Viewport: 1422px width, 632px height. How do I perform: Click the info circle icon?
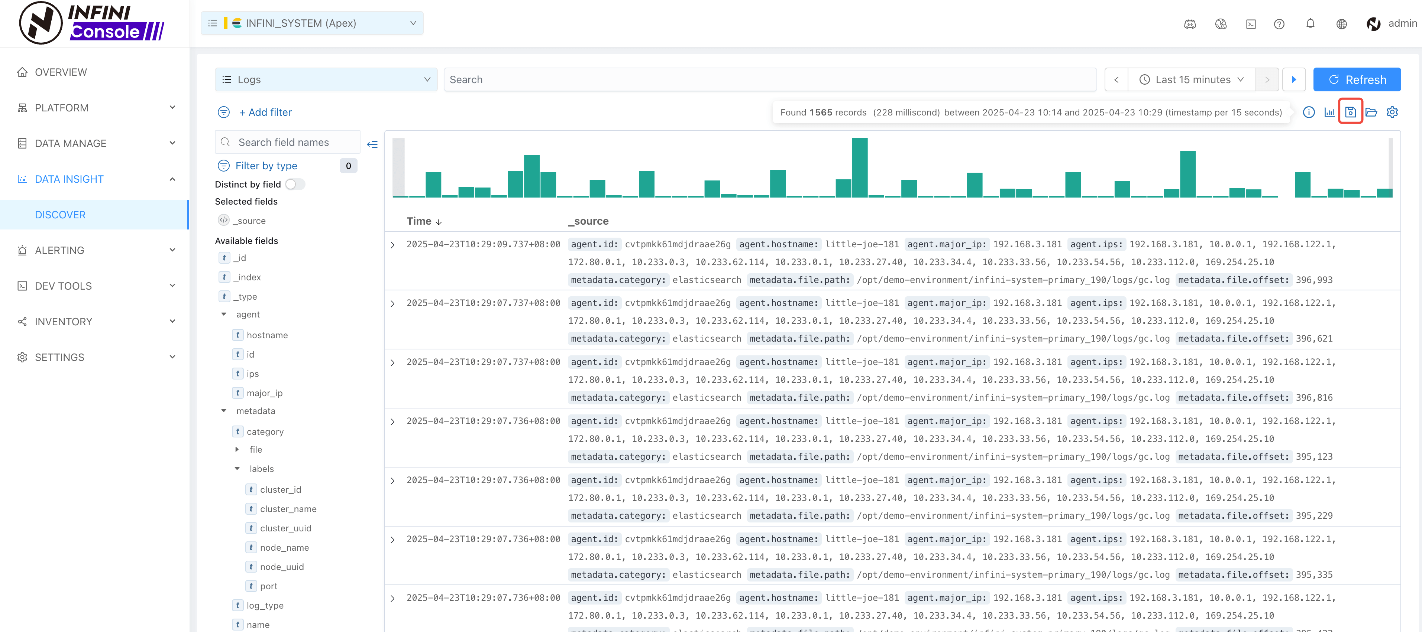[1308, 112]
